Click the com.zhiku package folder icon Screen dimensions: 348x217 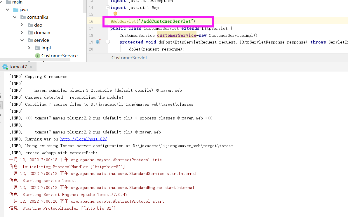point(23,17)
